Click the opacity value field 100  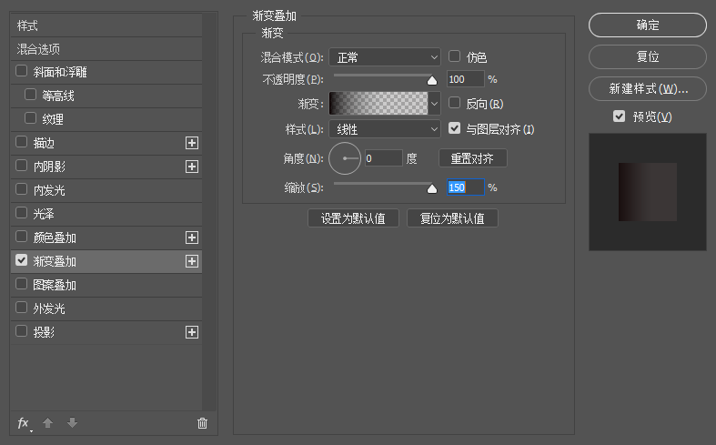tap(465, 79)
